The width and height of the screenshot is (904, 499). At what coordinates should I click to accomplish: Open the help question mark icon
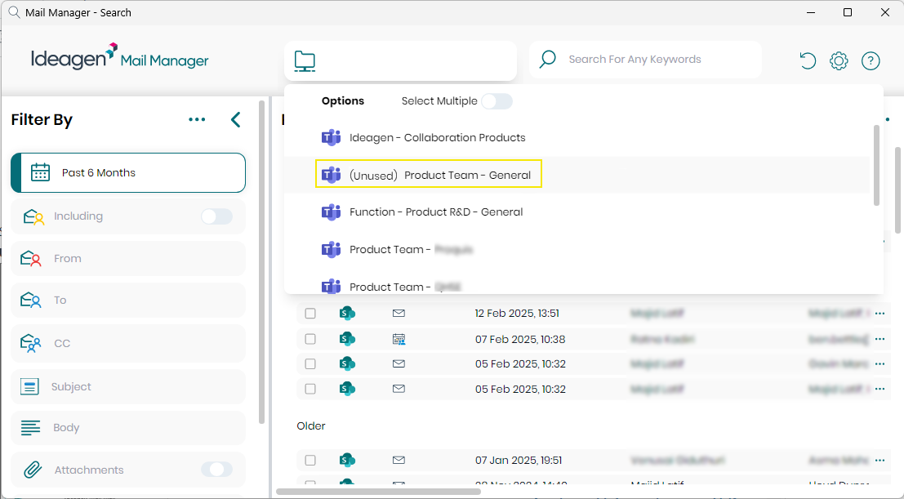871,60
